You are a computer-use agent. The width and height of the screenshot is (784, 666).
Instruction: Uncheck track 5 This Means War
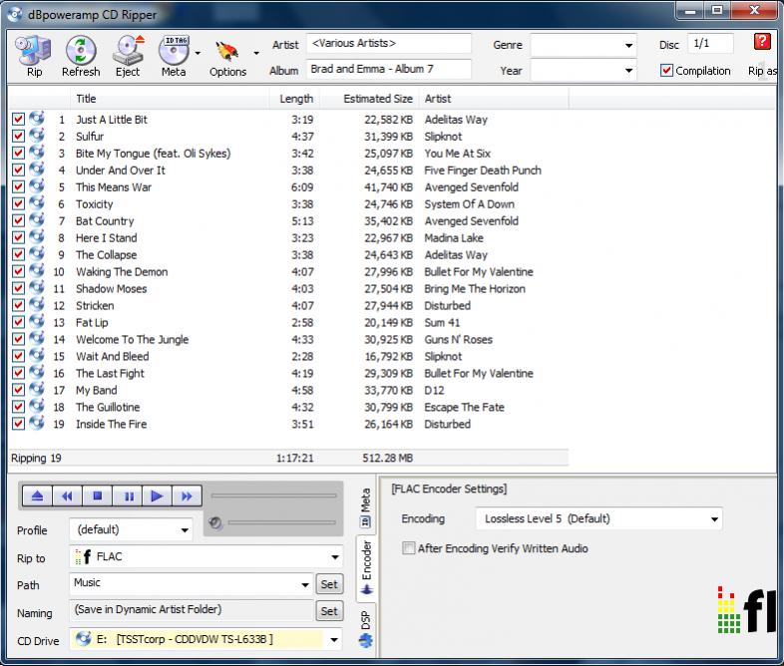18,187
